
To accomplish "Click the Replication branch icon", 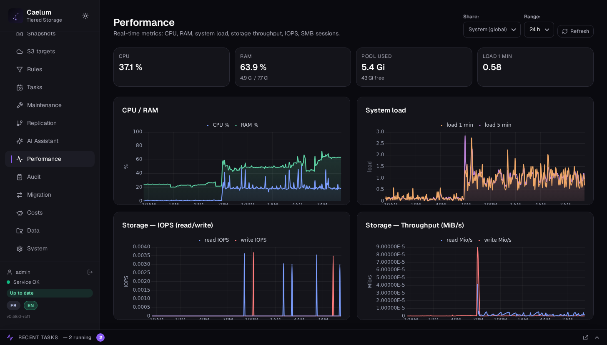I will pyautogui.click(x=20, y=123).
